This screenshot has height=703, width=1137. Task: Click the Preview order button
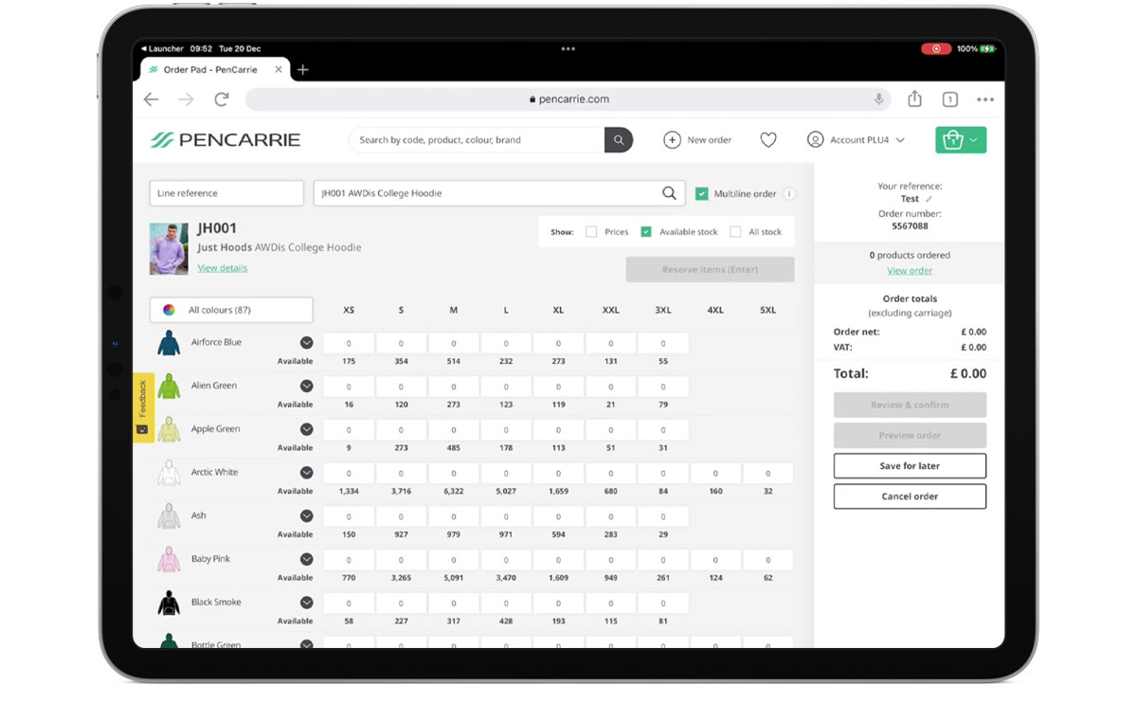point(910,436)
